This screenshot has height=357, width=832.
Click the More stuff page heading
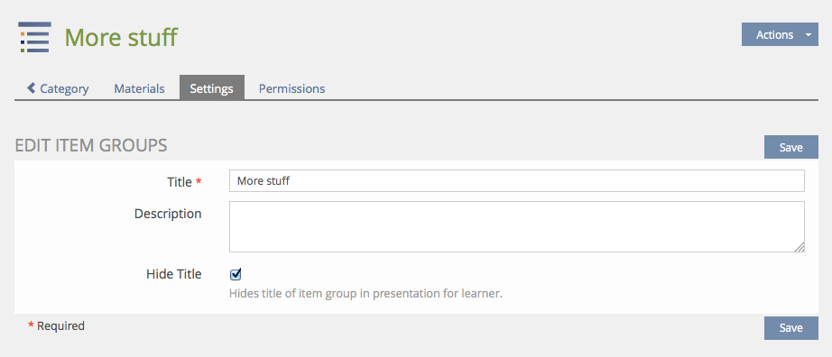(121, 37)
